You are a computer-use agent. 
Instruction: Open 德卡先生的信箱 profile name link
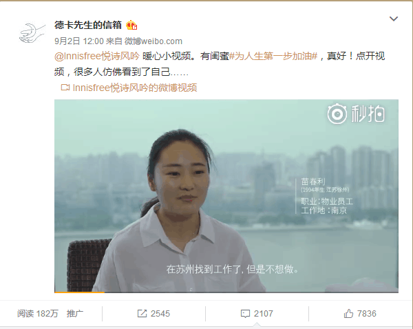click(88, 25)
